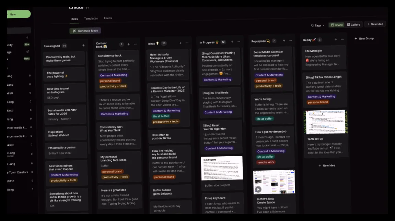Add a card to the Ideas column
This screenshot has width=395, height=221.
point(181,43)
